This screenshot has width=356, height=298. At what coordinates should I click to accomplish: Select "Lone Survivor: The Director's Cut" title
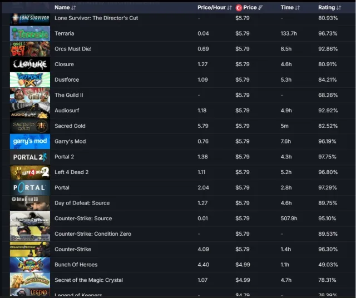(96, 18)
